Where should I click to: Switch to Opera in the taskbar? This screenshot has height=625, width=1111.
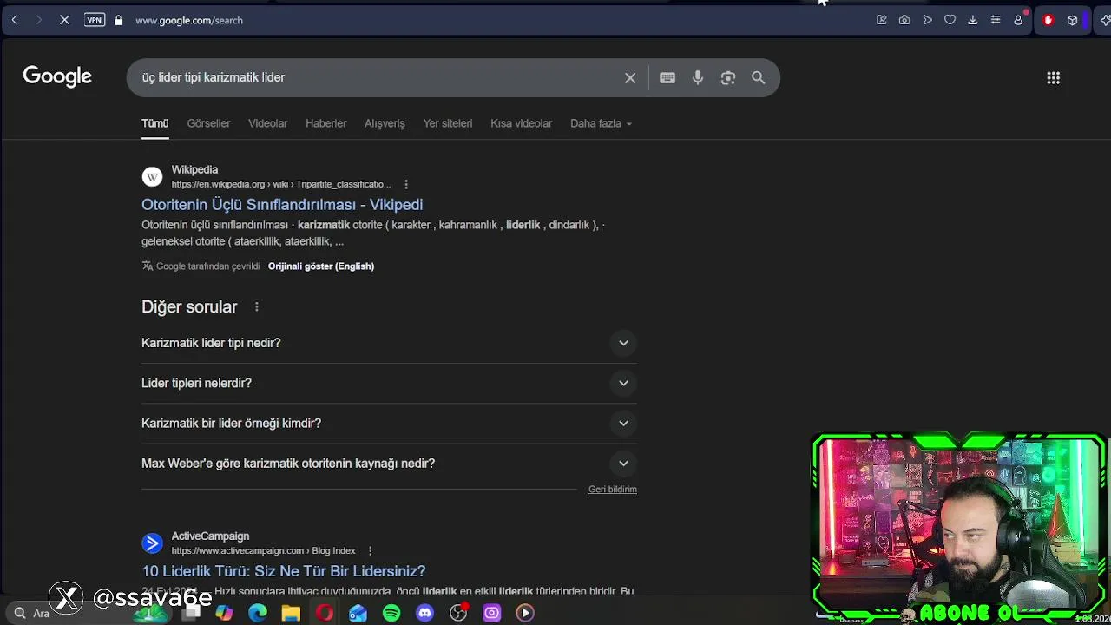[x=325, y=613]
